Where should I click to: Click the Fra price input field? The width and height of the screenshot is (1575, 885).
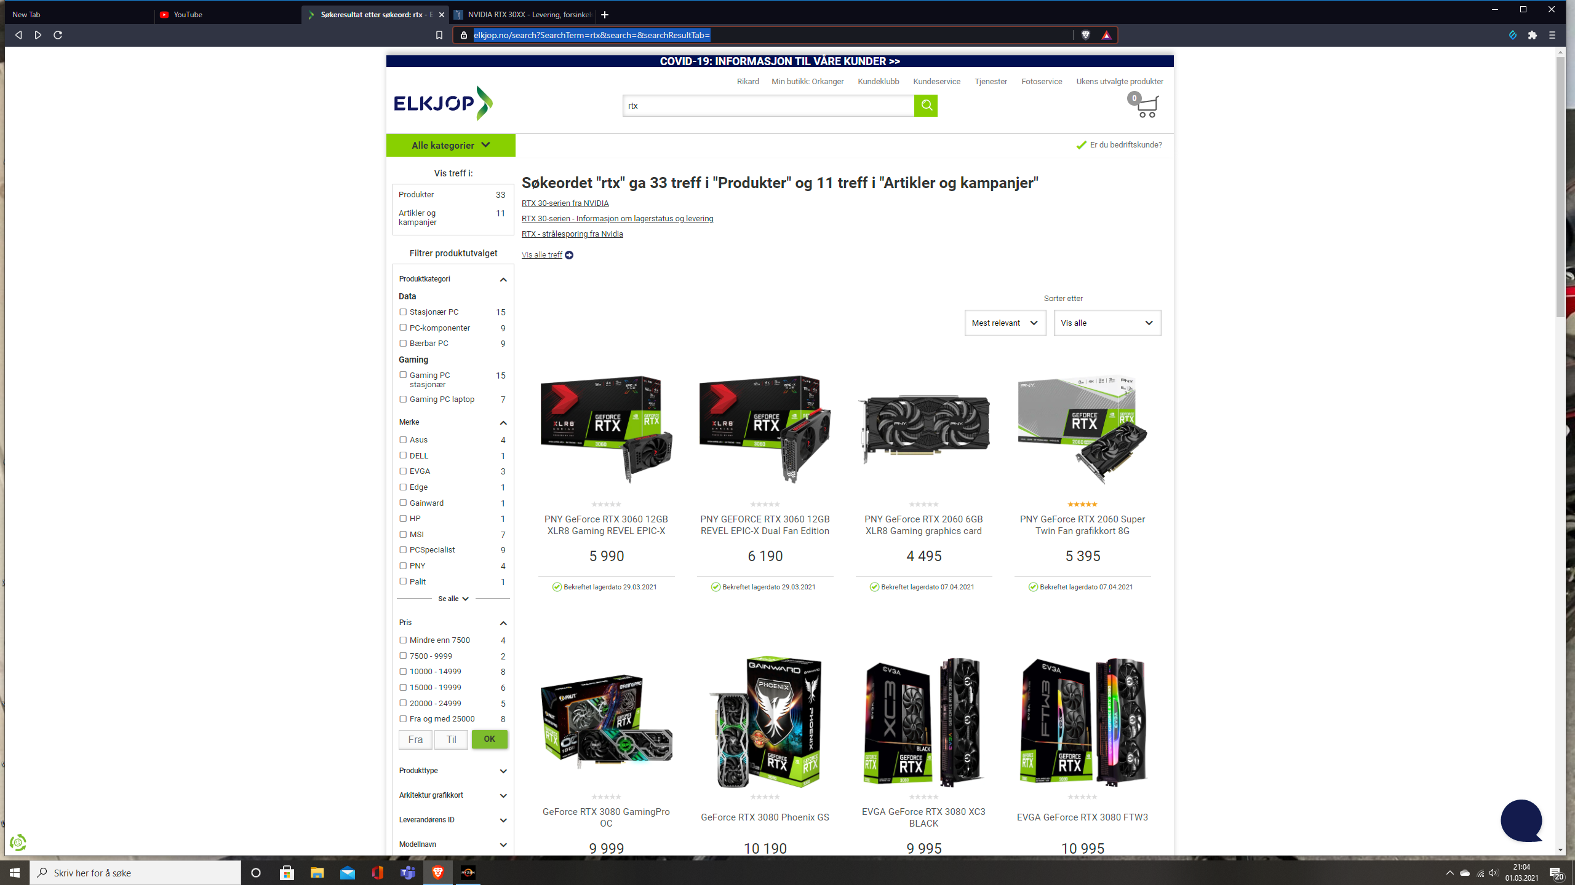point(415,740)
